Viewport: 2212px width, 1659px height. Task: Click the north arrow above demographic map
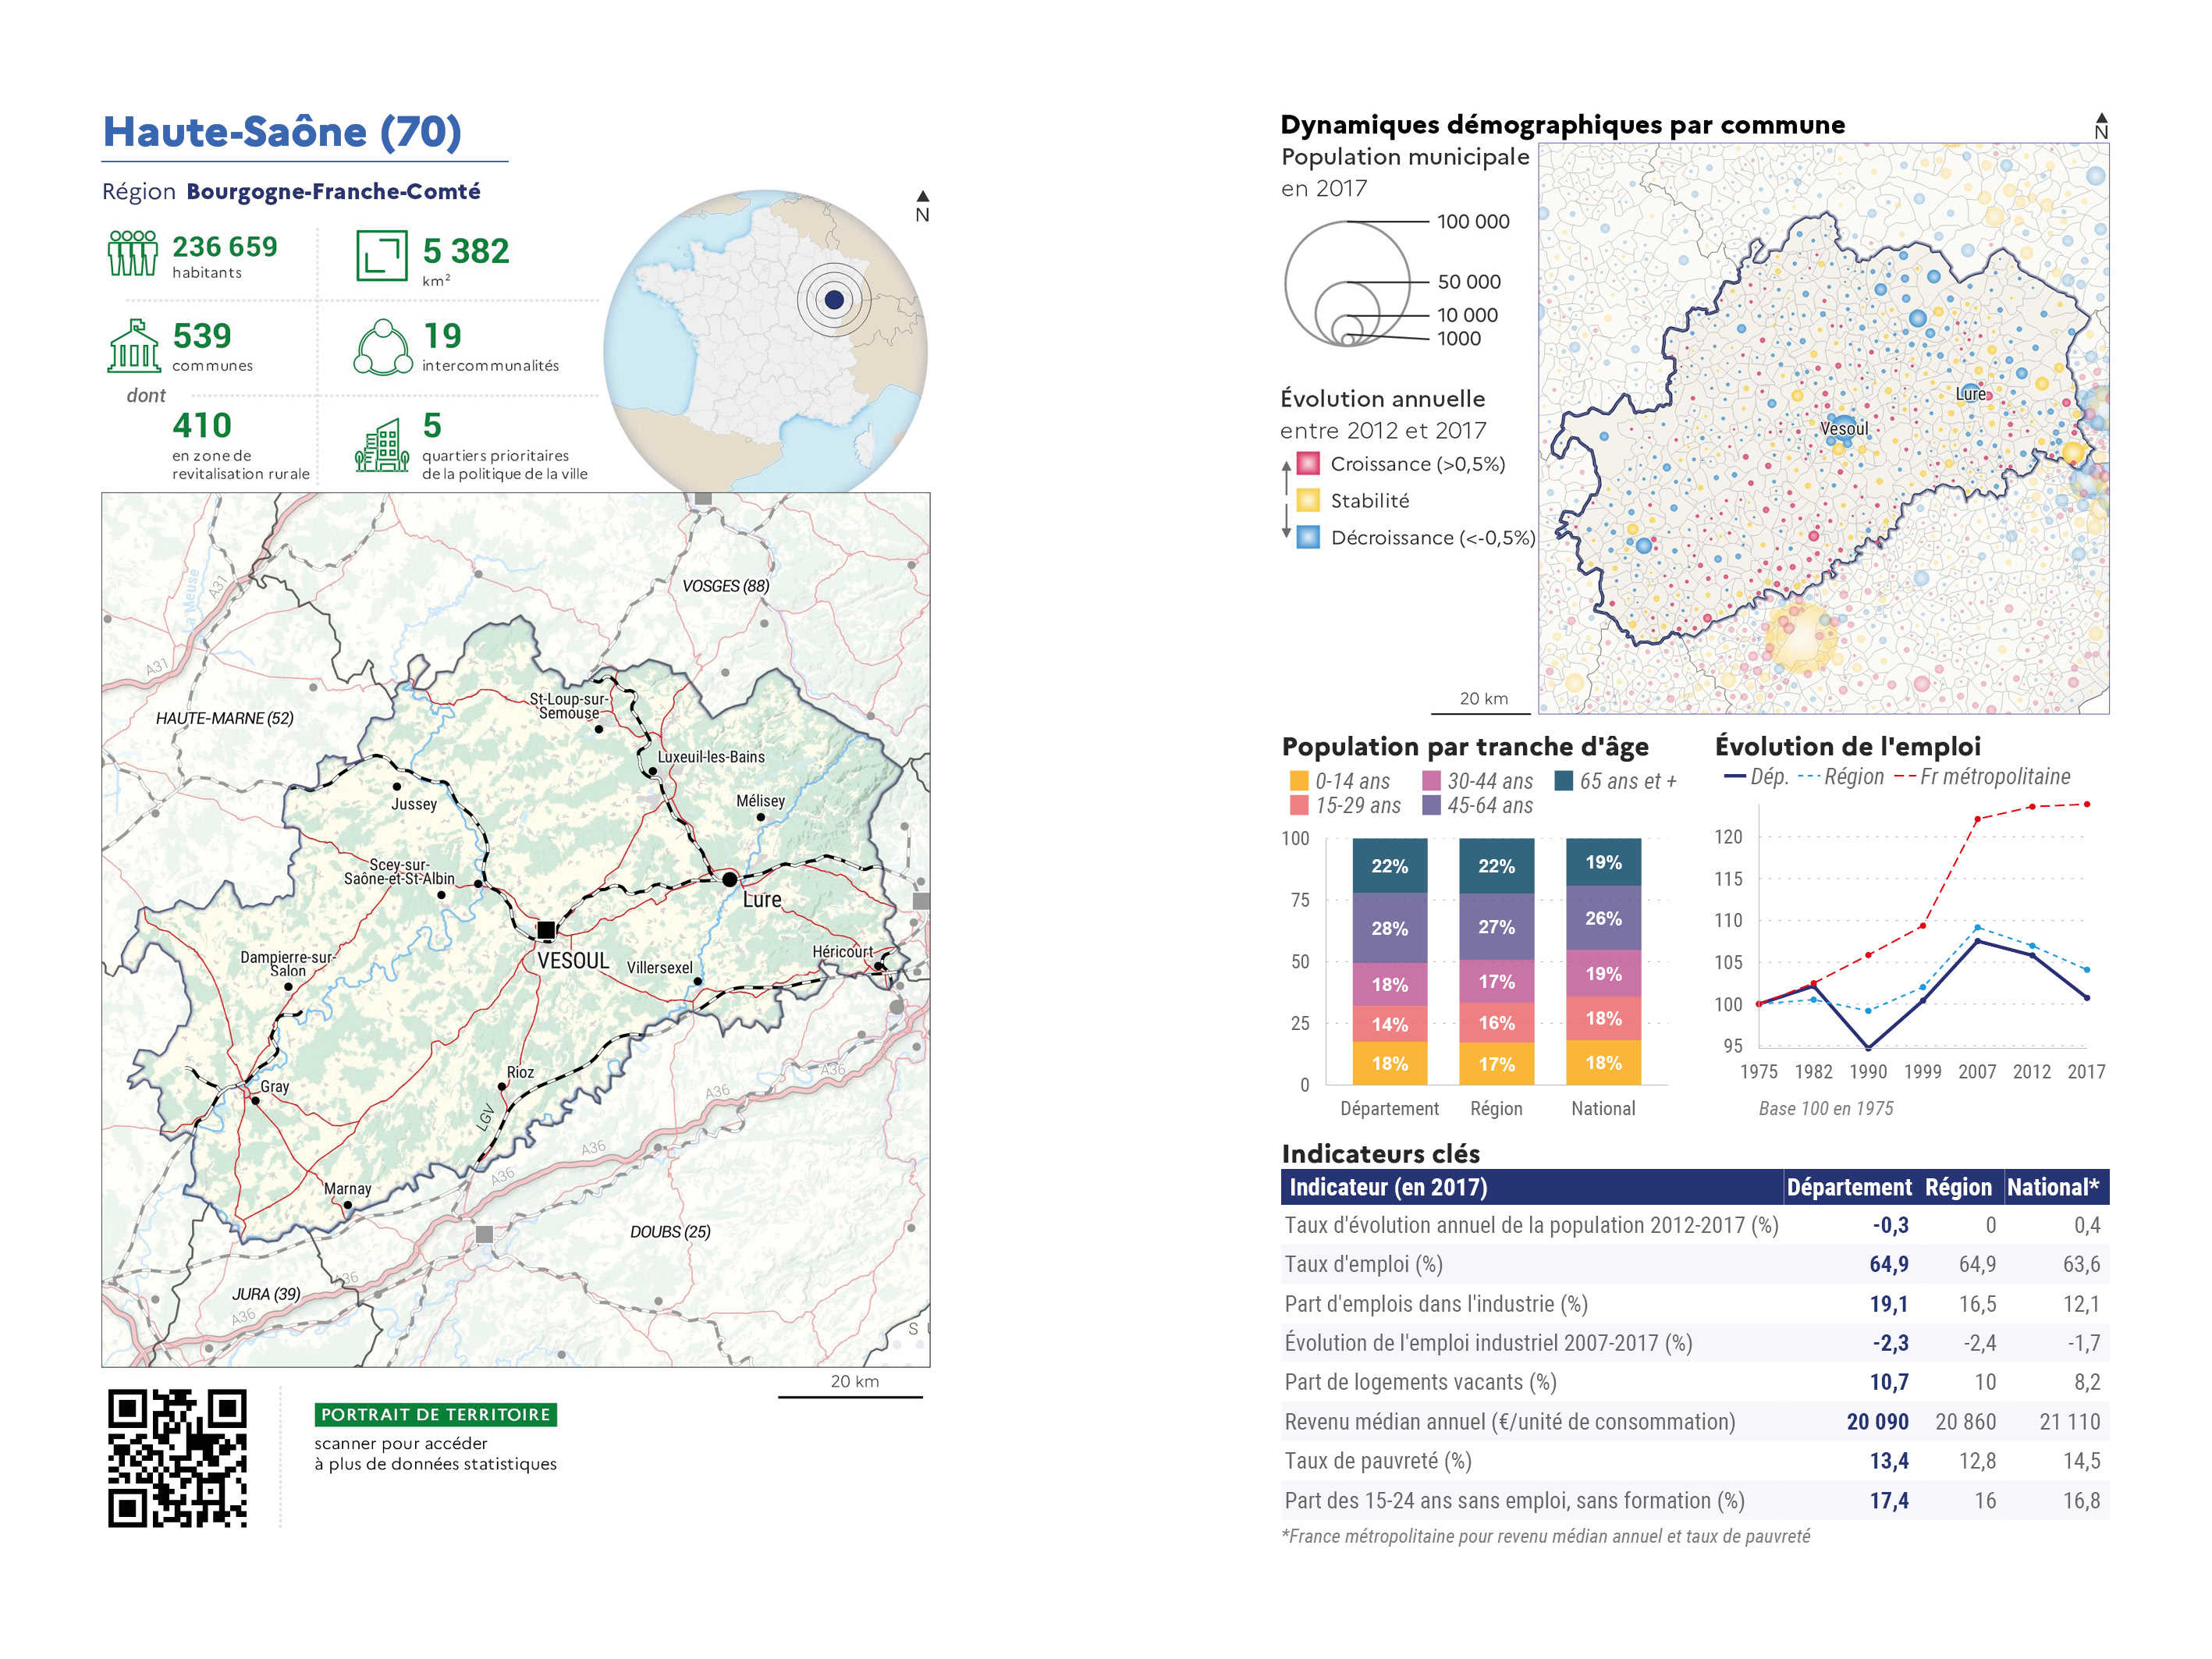point(2101,126)
